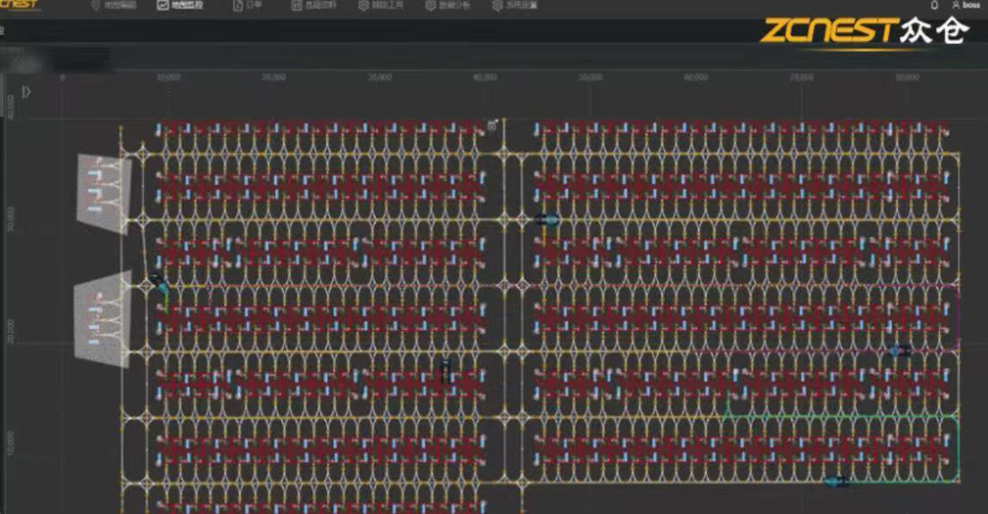Screen dimensions: 988x514
Task: Open the fourth top menu with chart icon
Action: pos(313,5)
